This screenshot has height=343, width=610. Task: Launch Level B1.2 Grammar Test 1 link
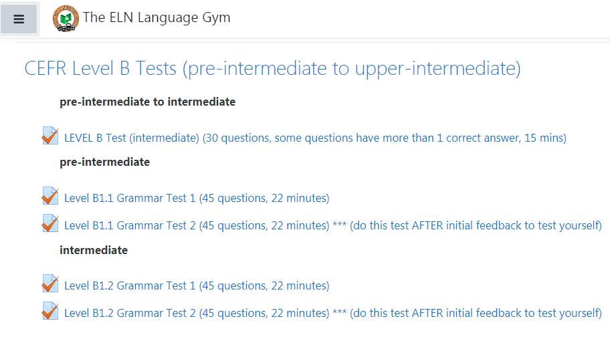pos(197,286)
